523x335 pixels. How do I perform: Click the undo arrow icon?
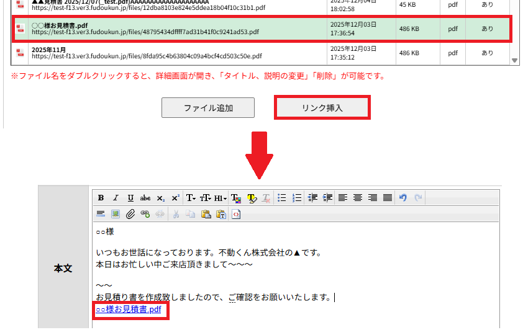[x=403, y=198]
